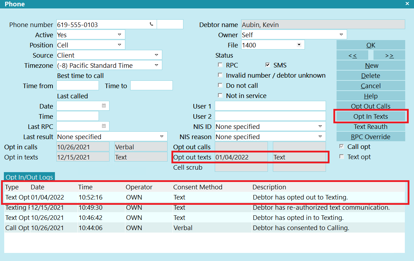Expand the NIS reason dropdown
Viewport: 414px width, 261px height.
click(320, 137)
